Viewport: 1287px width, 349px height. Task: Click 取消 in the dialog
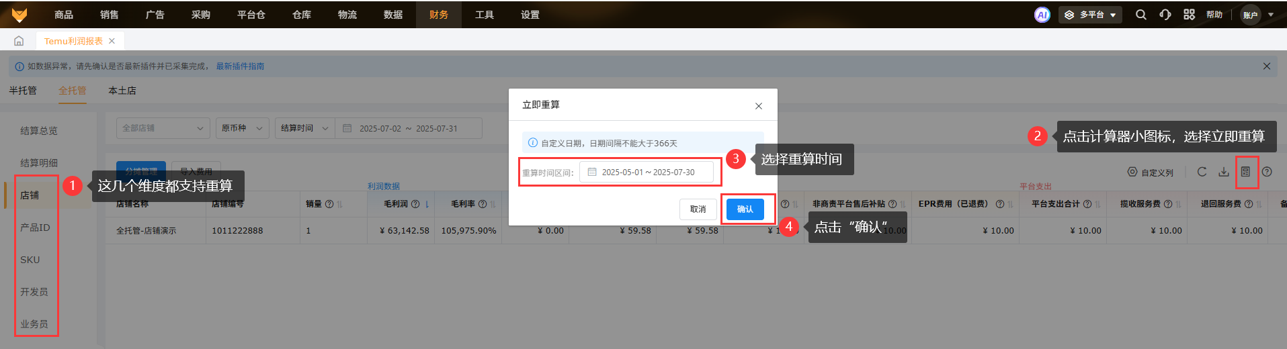(698, 209)
